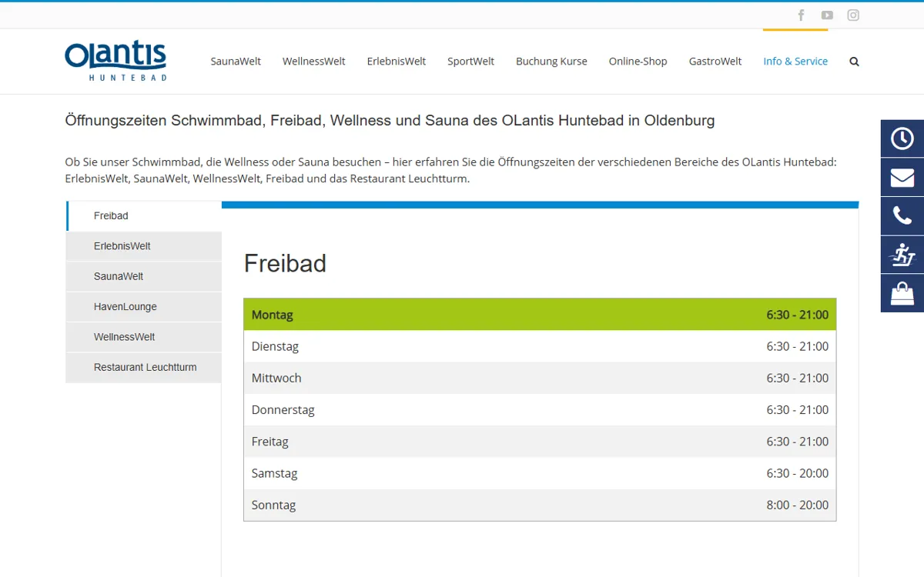Open the clock opening-hours side icon

click(x=902, y=138)
